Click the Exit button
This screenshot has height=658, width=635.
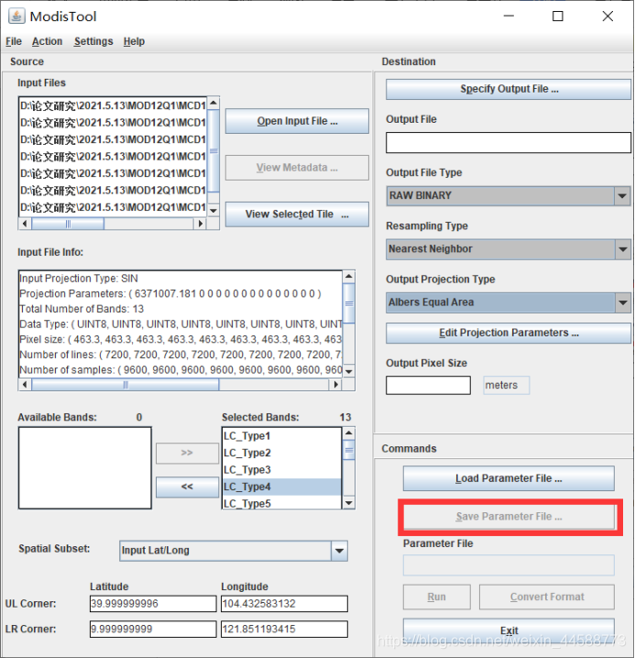tap(509, 631)
